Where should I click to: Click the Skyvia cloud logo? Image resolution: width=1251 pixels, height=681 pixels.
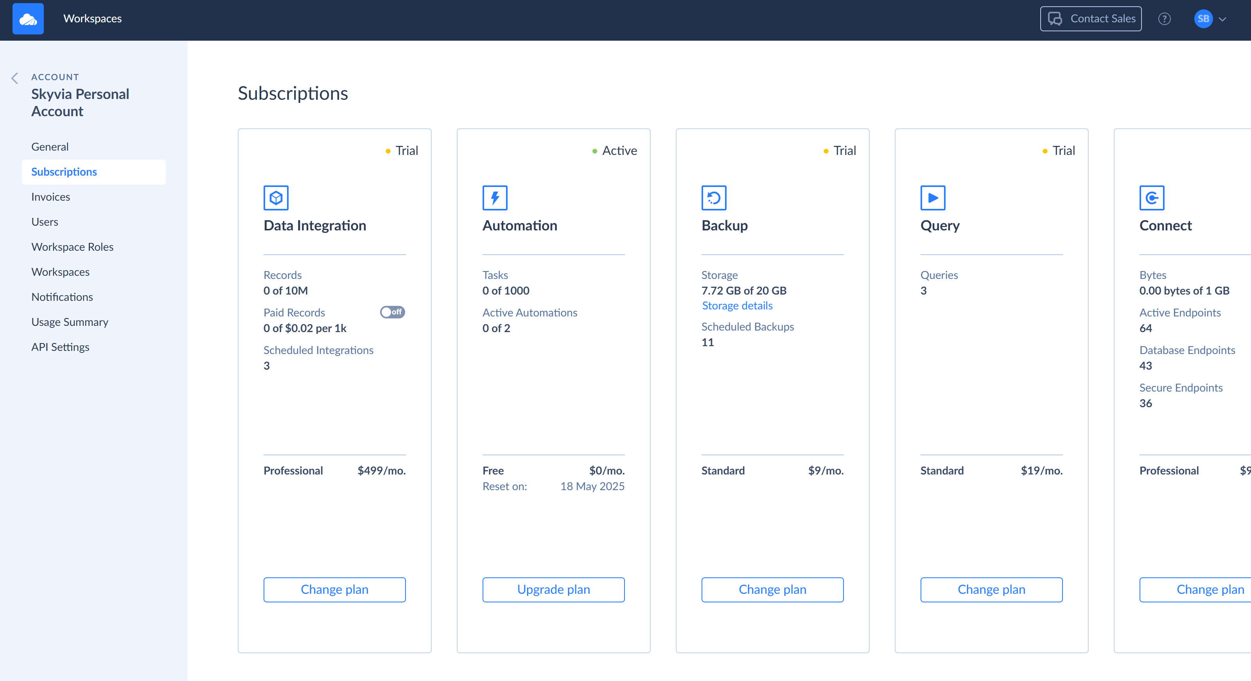[28, 19]
